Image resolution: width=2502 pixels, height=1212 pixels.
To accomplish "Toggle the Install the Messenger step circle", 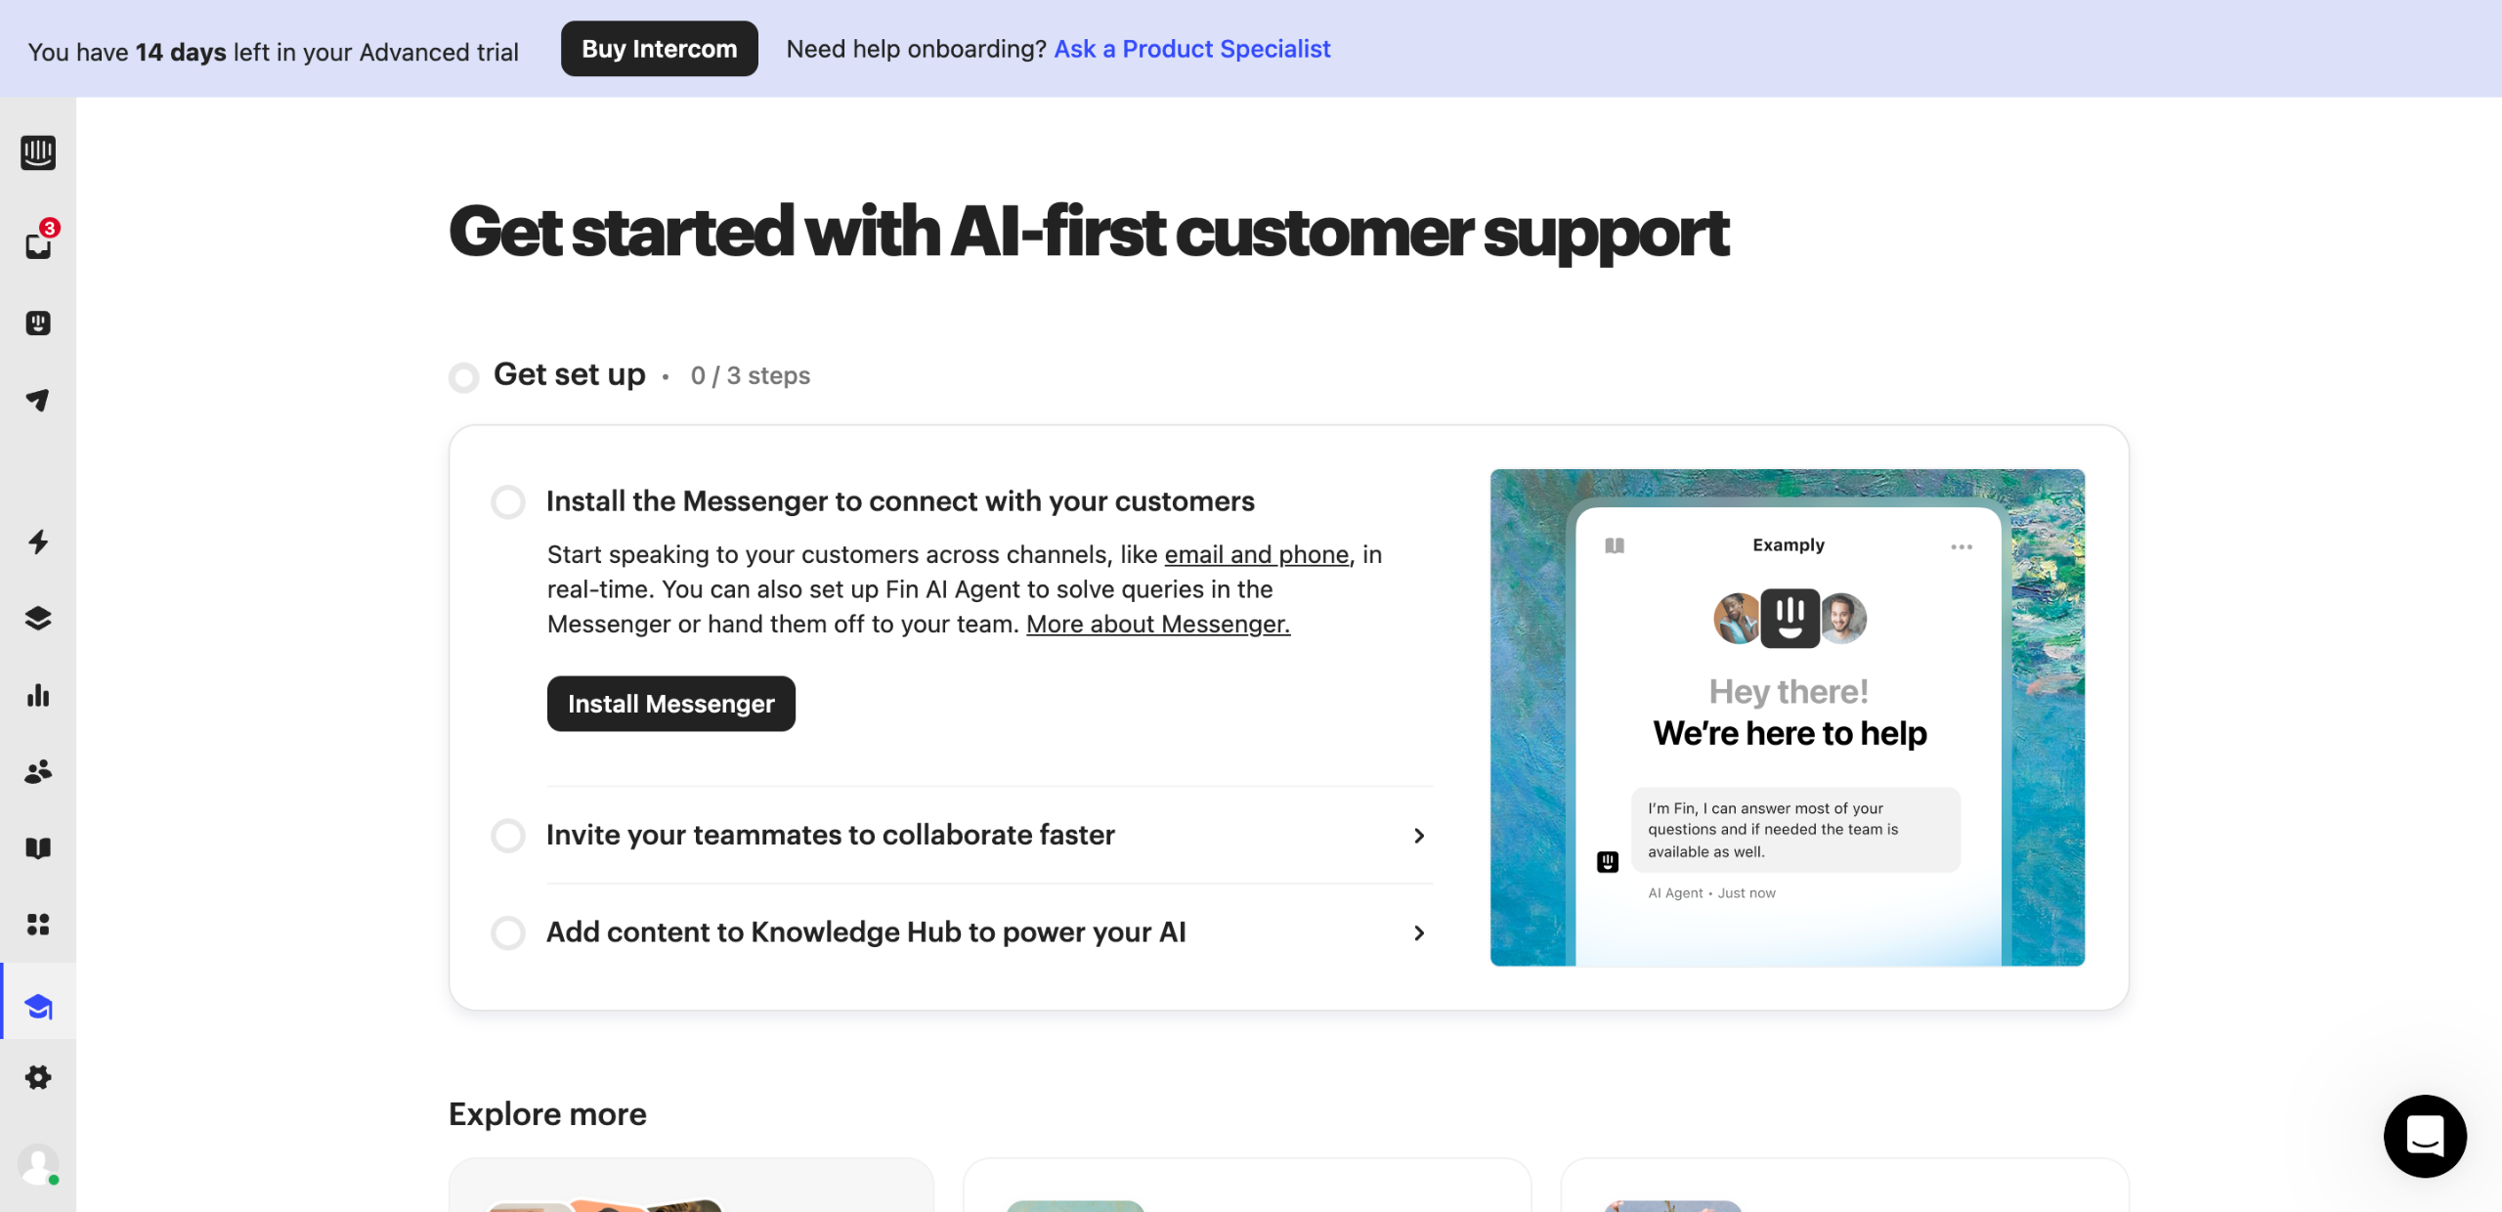I will pyautogui.click(x=508, y=501).
